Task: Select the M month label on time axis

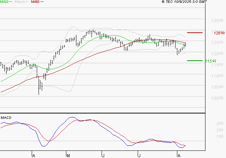Action: pyautogui.click(x=68, y=155)
